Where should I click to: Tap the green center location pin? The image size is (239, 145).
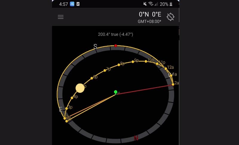coord(116,92)
